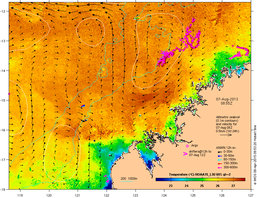Select the '07-Aug-2013' date label
This screenshot has width=257, height=198.
click(227, 99)
